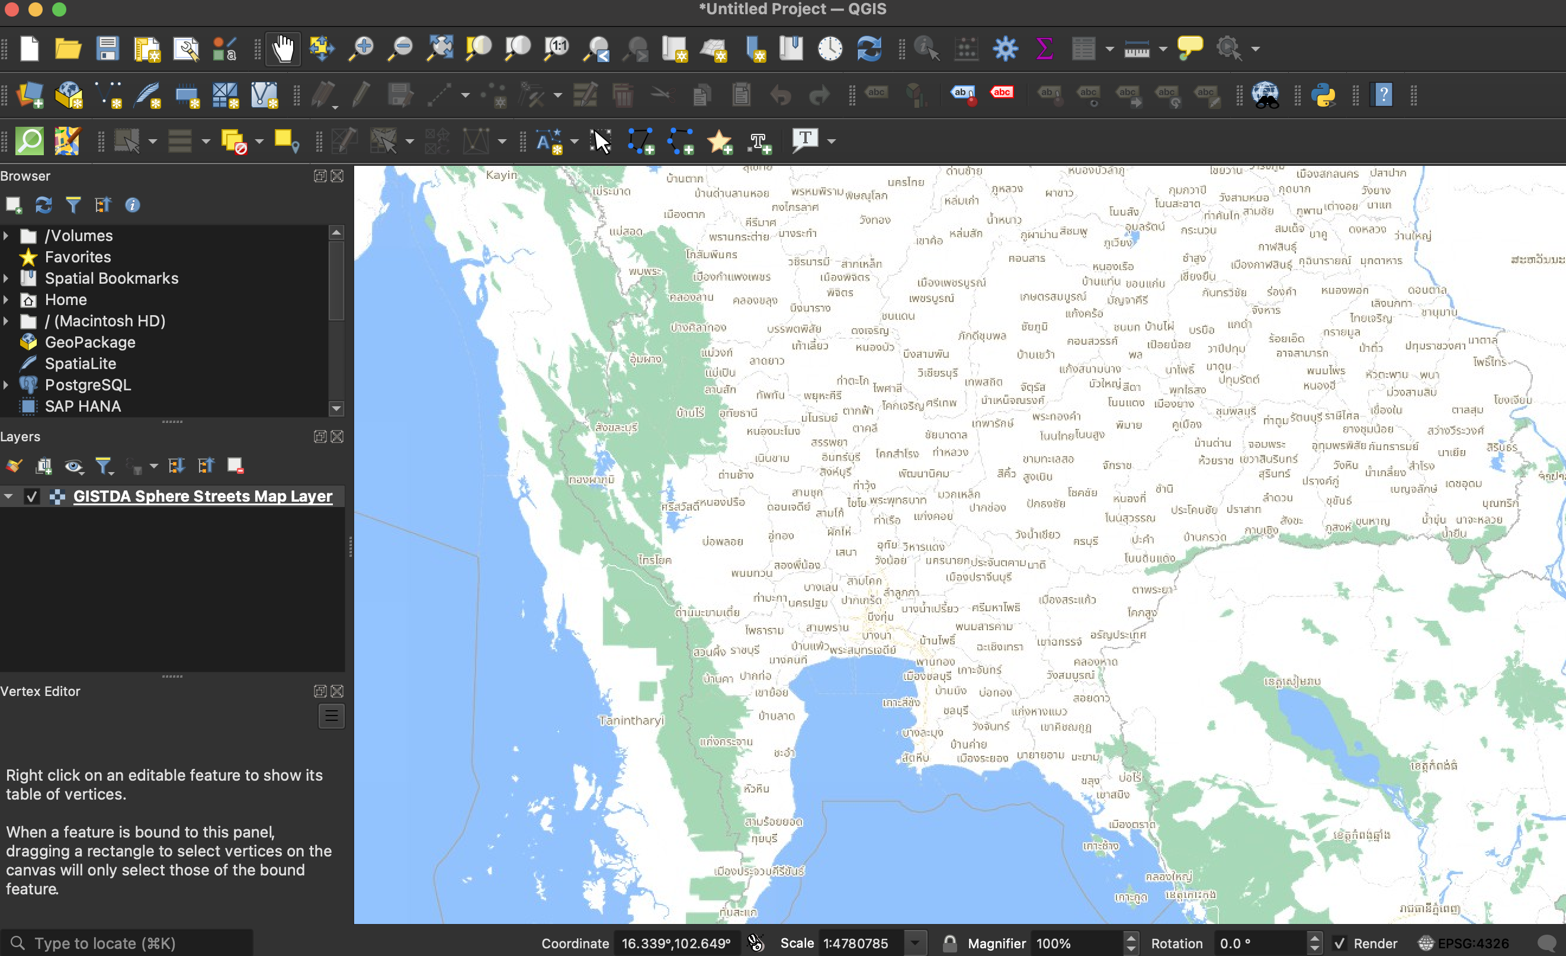The height and width of the screenshot is (956, 1566).
Task: Select Favorites in the Browser tree
Action: tap(78, 257)
